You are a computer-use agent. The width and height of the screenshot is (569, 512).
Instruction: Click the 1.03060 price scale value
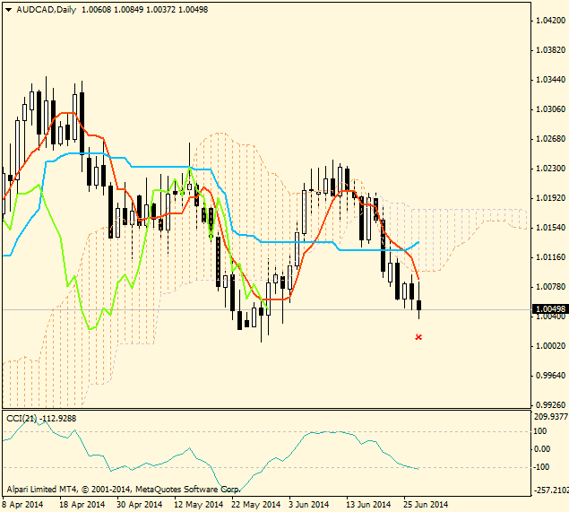tap(550, 109)
